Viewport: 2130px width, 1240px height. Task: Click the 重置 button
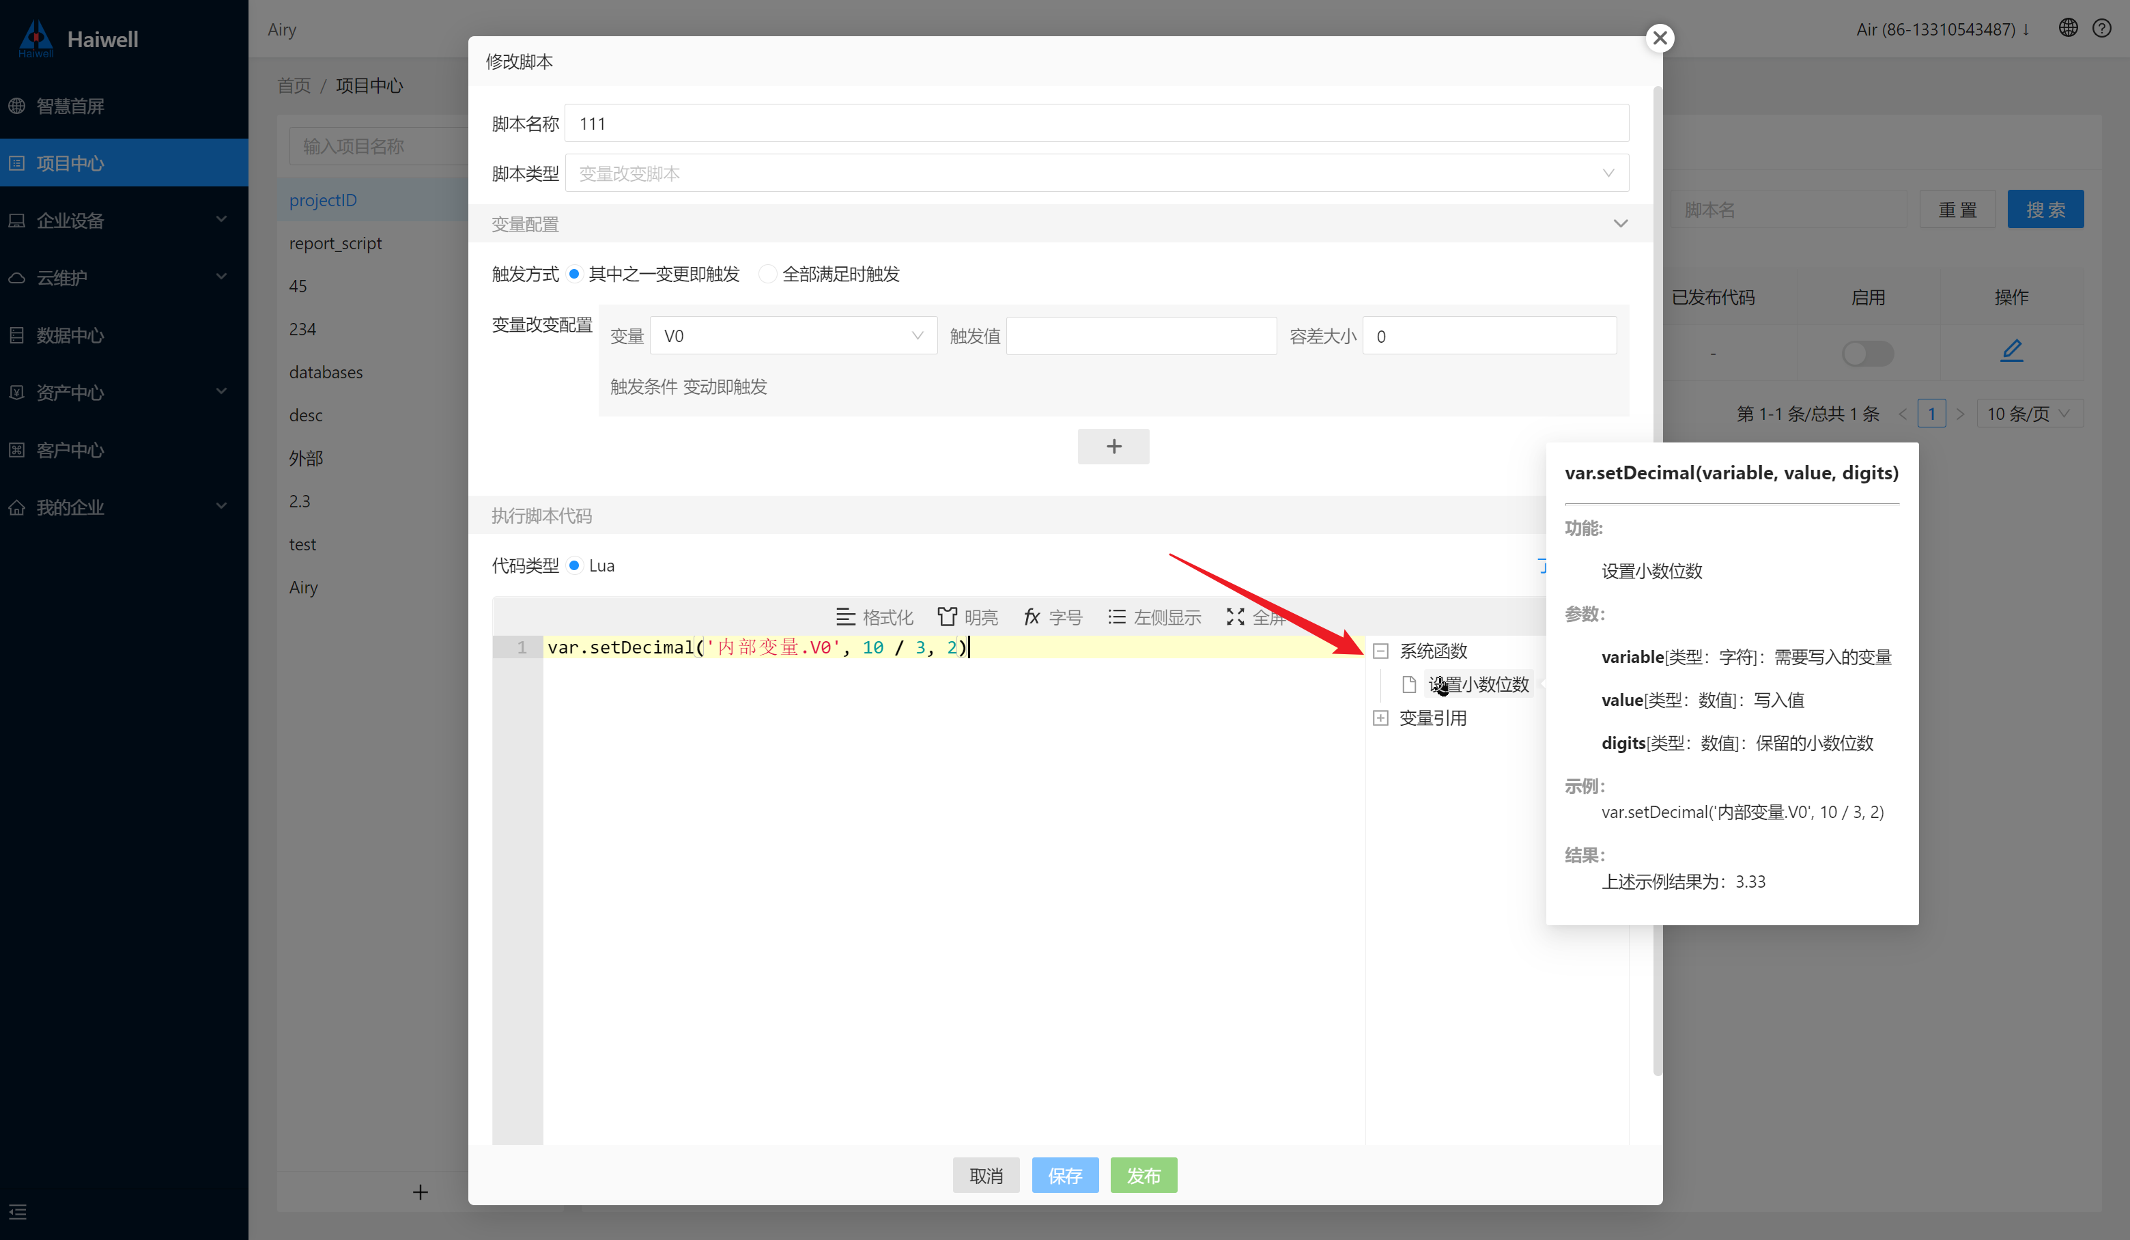coord(1957,210)
